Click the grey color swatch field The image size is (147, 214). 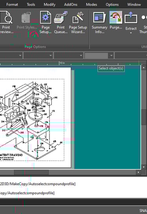click(x=96, y=56)
